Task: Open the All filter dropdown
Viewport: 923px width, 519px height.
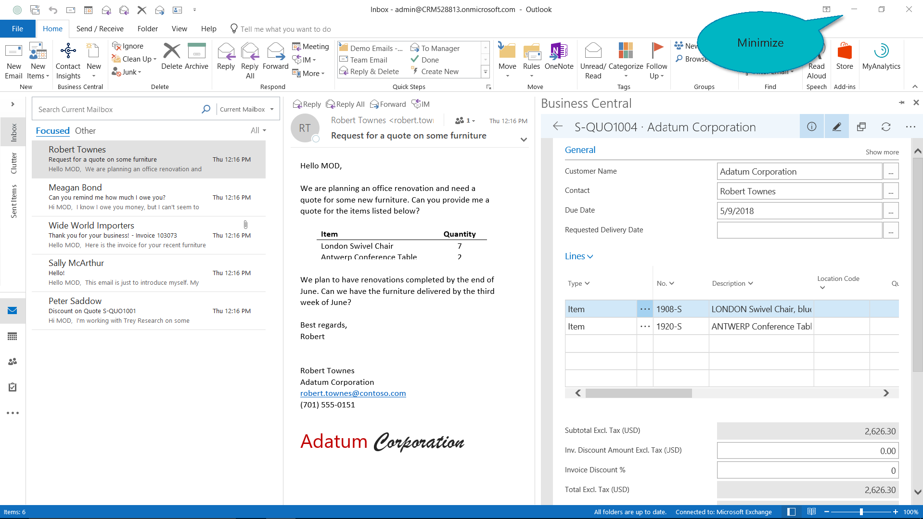Action: (x=258, y=131)
